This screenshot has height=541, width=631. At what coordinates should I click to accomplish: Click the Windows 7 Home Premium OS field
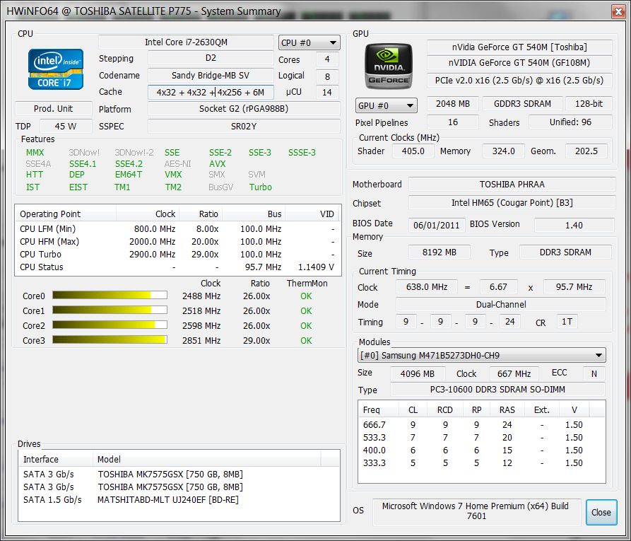pos(476,511)
